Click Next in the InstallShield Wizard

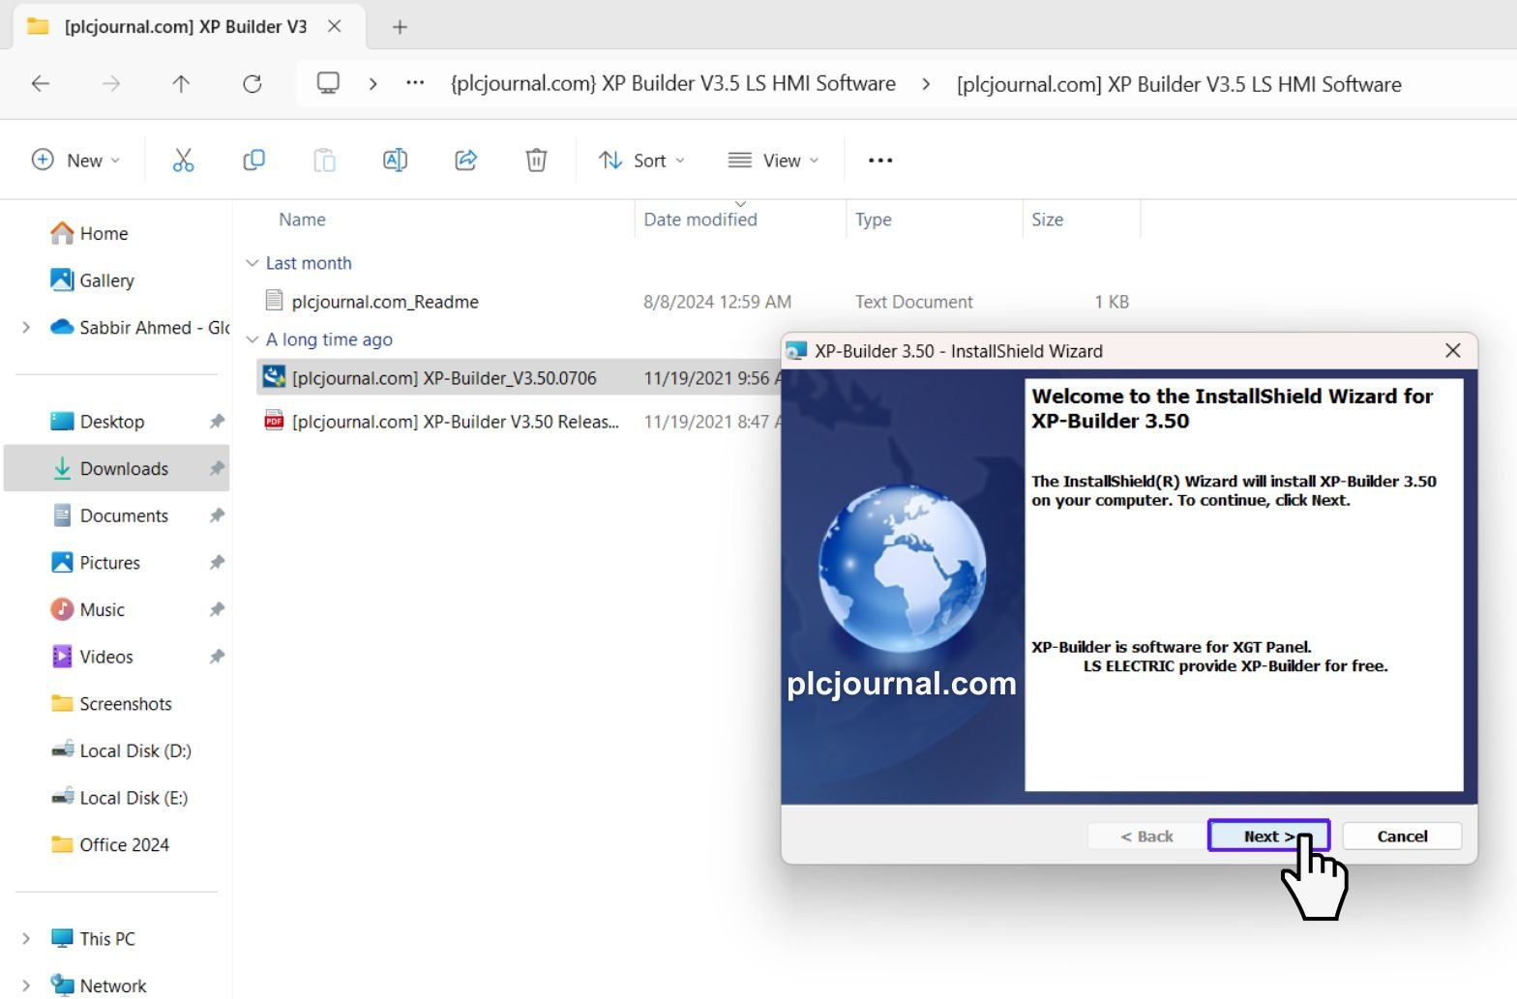1268,837
